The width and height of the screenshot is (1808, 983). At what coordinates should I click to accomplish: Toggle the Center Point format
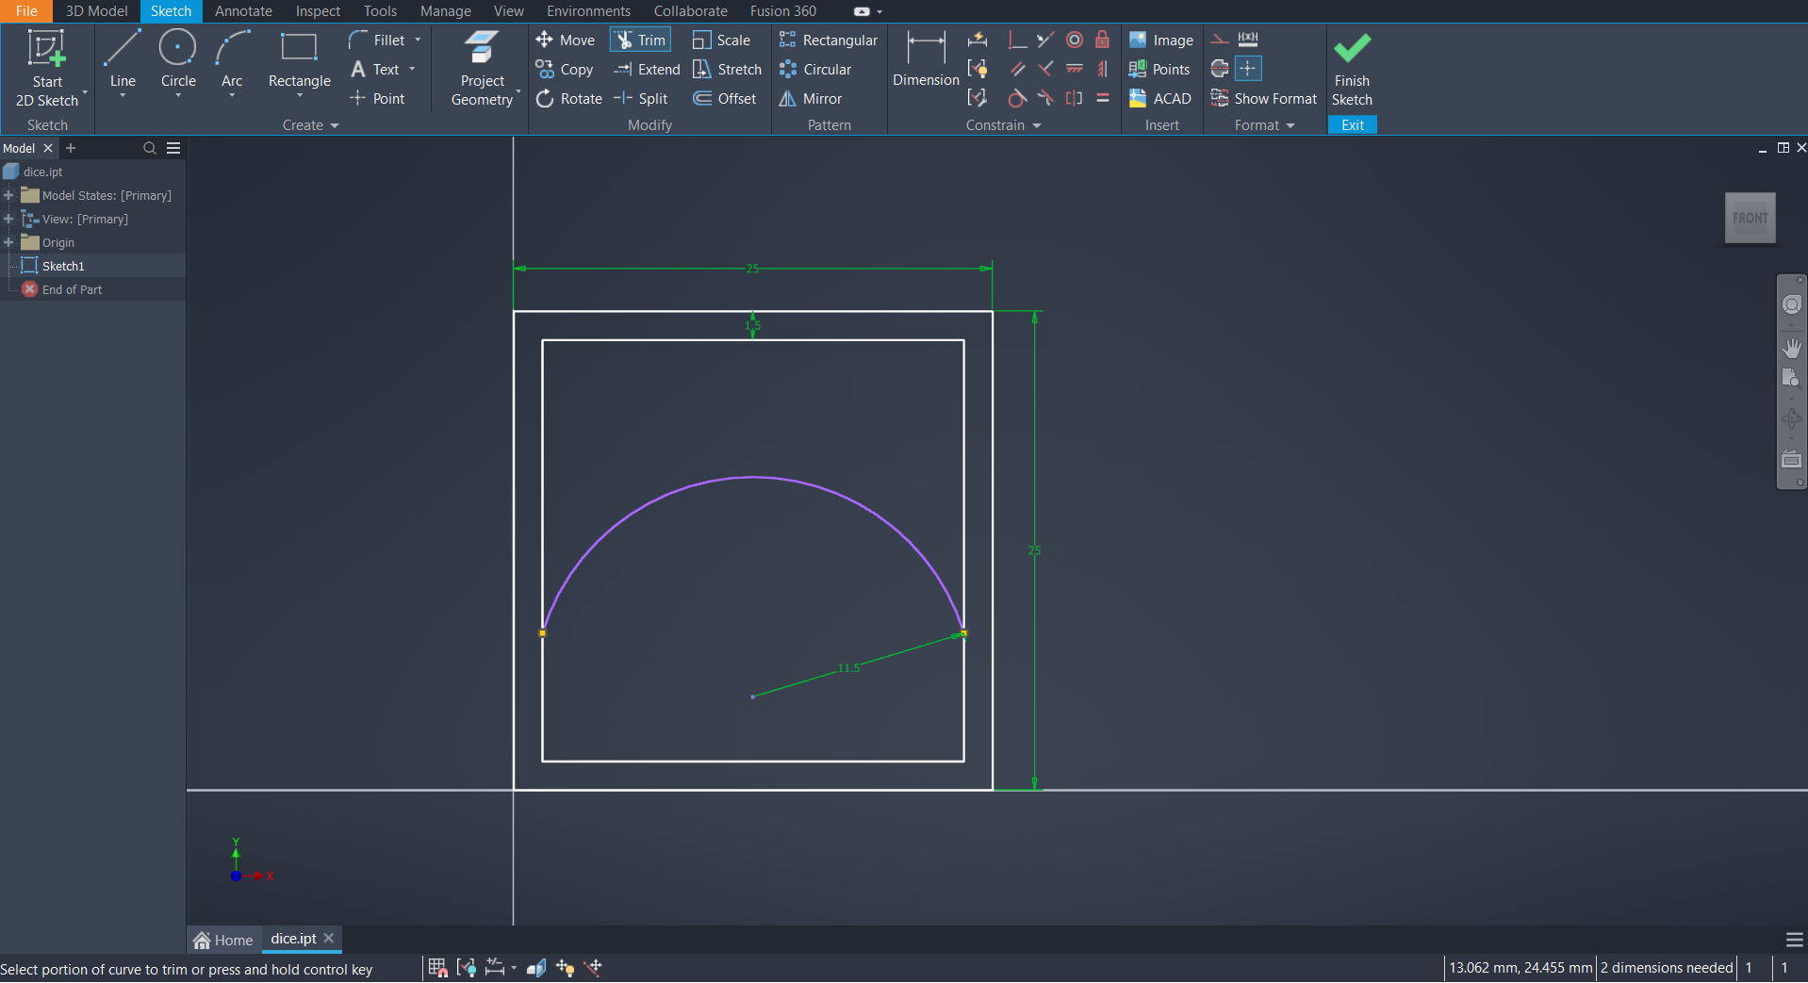(1248, 69)
